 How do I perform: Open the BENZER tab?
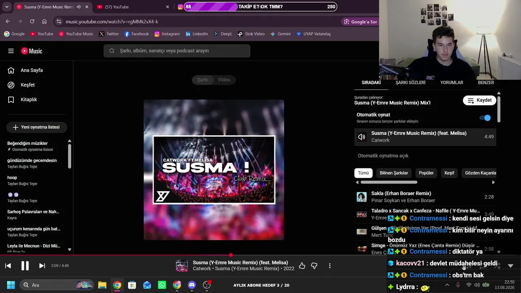click(x=486, y=83)
